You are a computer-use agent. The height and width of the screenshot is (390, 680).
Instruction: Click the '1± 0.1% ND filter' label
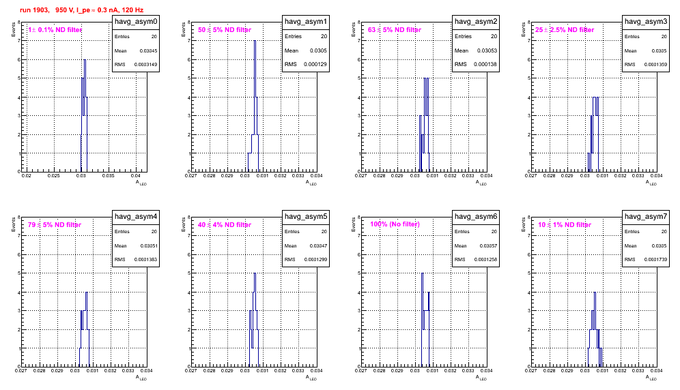(55, 30)
